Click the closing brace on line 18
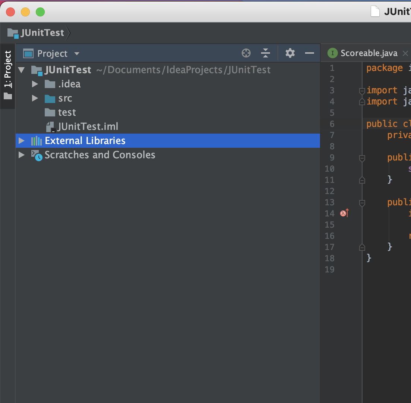Screen dimensions: 411x403 click(x=369, y=258)
